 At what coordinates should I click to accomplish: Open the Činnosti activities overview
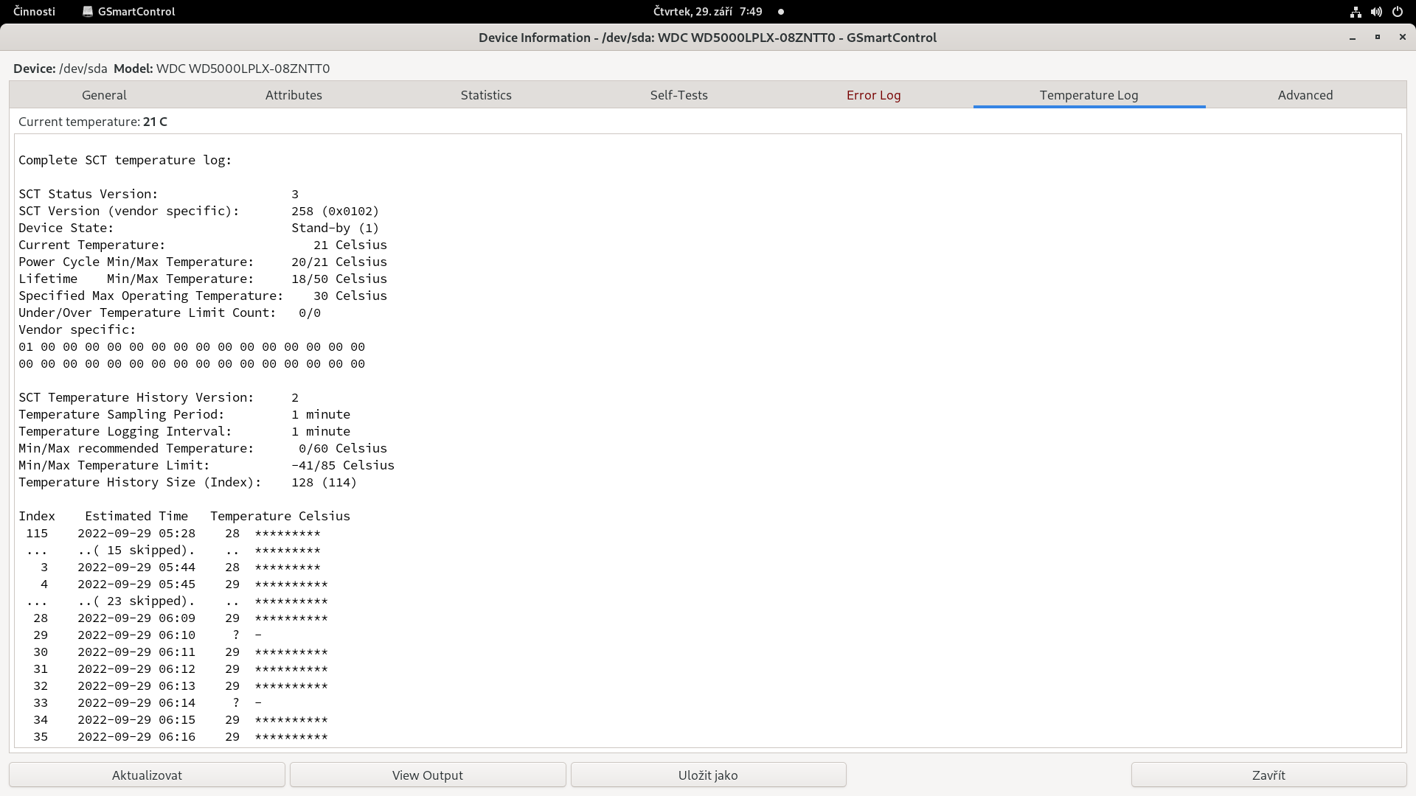click(34, 12)
